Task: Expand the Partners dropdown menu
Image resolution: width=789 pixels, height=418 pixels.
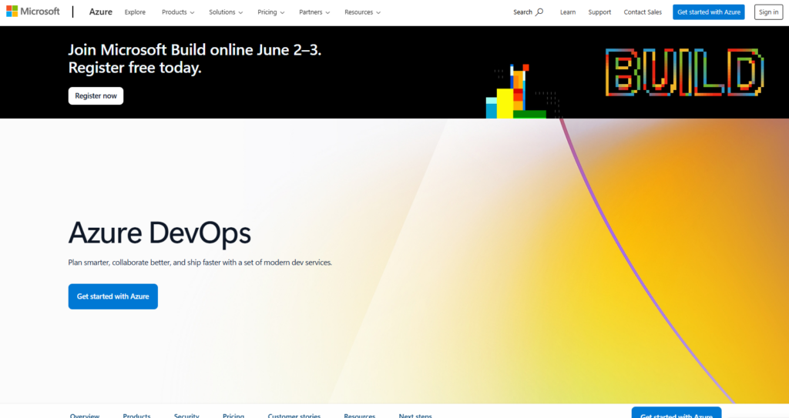Action: pyautogui.click(x=314, y=12)
